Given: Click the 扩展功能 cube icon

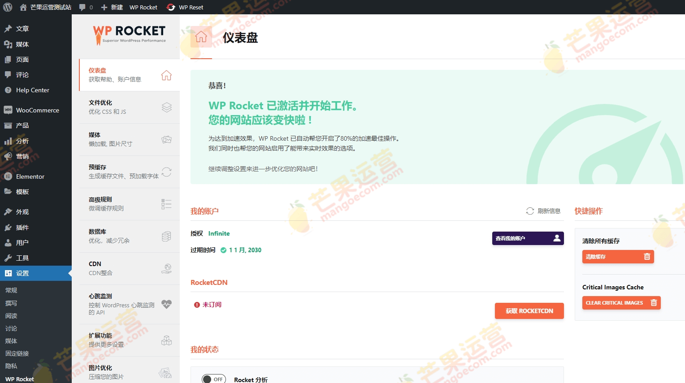Looking at the screenshot, I should 166,340.
